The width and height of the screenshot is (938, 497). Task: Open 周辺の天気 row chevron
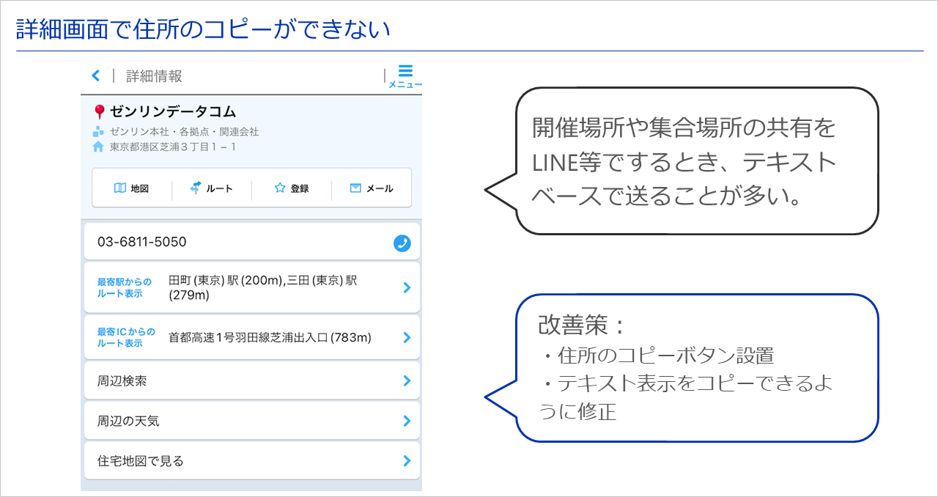point(407,421)
